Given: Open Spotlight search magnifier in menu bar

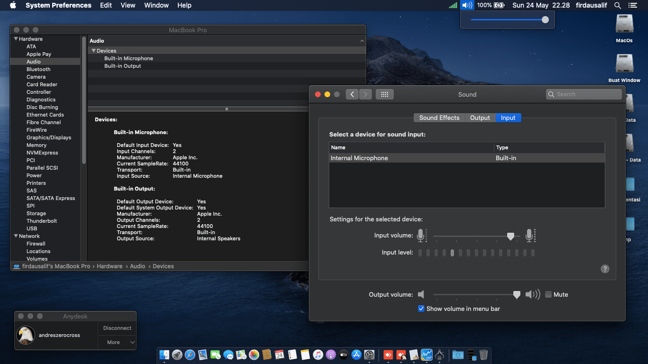Looking at the screenshot, I should 617,5.
